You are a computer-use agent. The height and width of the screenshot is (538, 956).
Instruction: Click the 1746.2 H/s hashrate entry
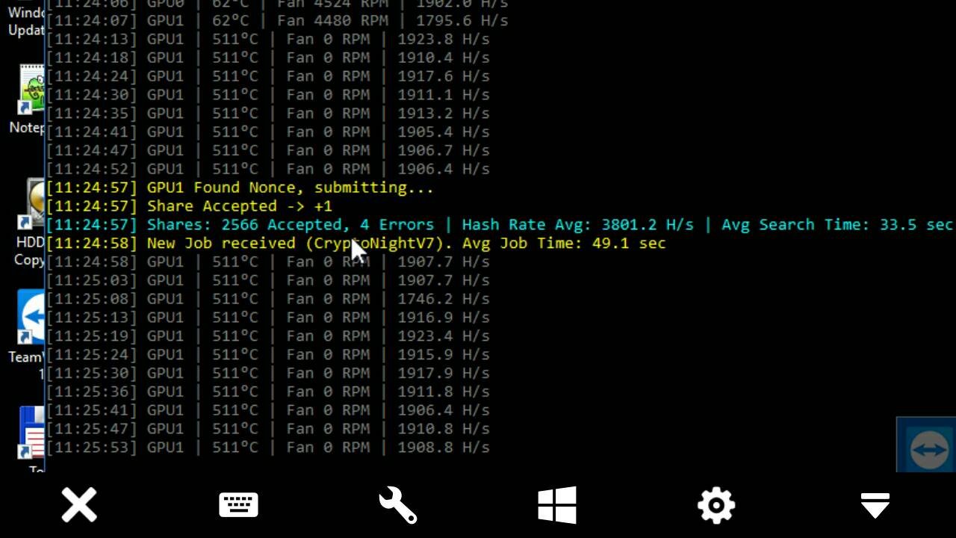tap(443, 299)
